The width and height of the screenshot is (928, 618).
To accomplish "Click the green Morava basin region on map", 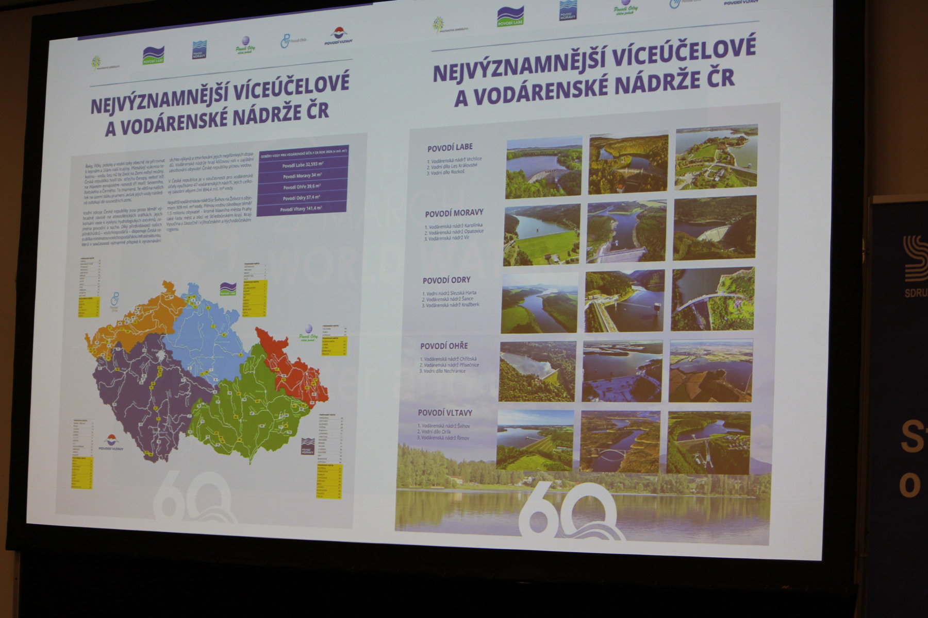I will coord(247,412).
